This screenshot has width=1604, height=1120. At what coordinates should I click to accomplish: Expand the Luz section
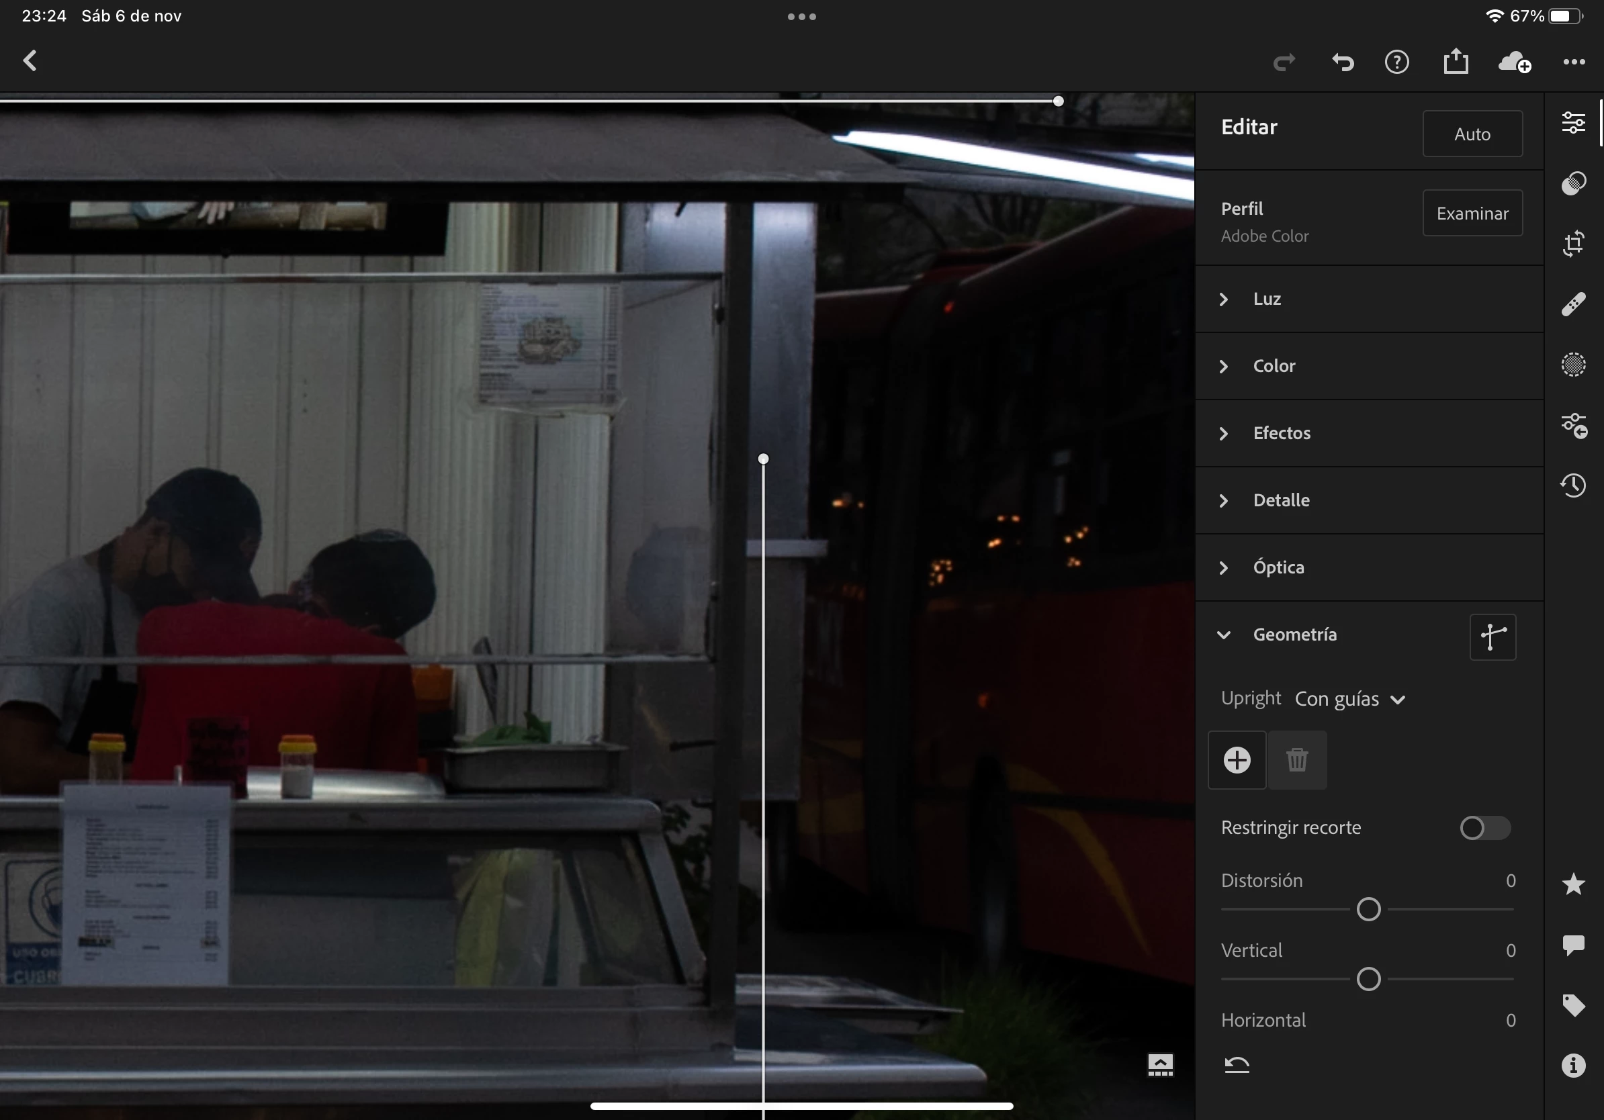[1267, 299]
